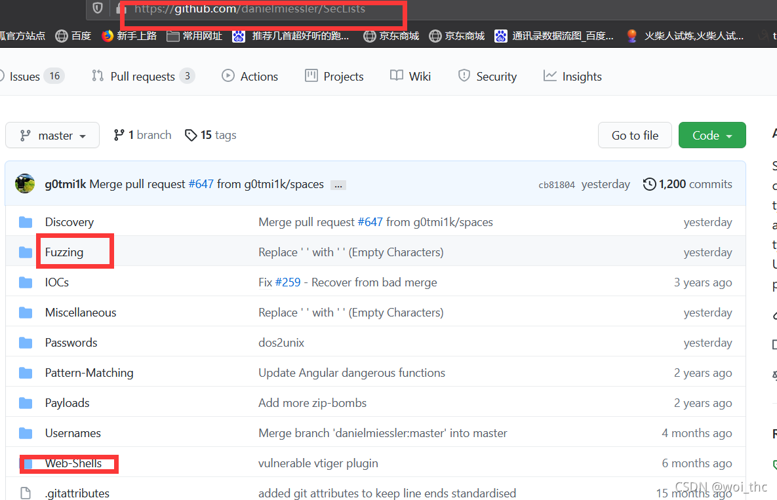
Task: Open the Pattern-Matching folder
Action: (x=89, y=373)
